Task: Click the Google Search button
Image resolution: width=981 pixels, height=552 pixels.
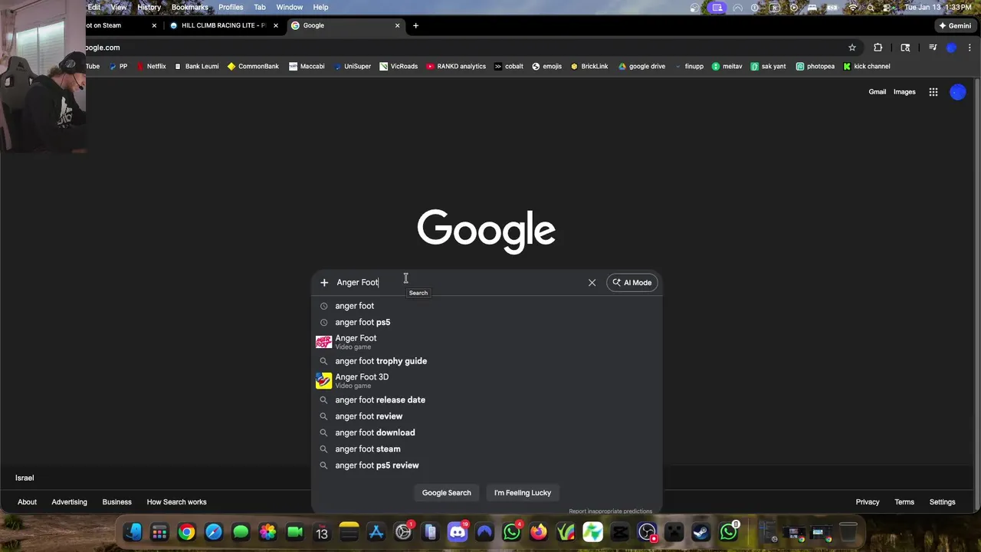Action: 447,493
